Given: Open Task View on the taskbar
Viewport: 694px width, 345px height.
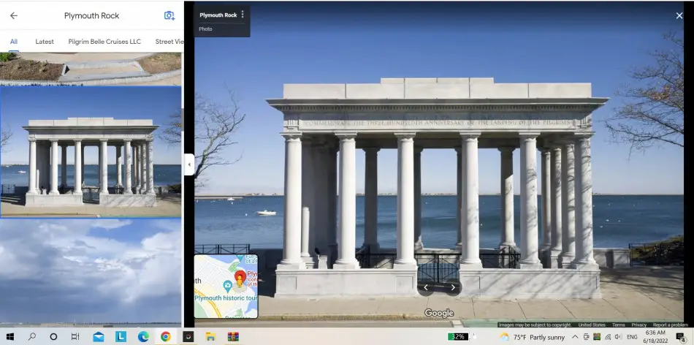Looking at the screenshot, I should [75, 336].
